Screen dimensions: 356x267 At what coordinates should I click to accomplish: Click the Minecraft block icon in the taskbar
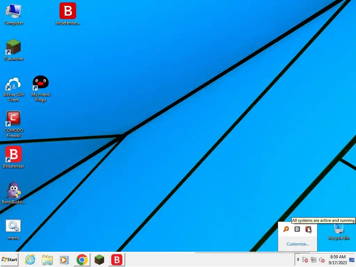coord(99,259)
